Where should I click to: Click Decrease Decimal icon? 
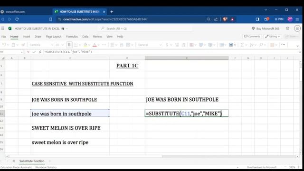(183, 45)
